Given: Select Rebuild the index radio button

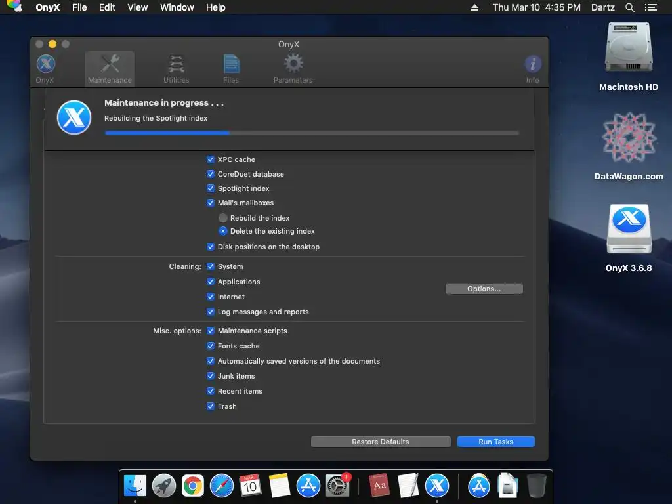Looking at the screenshot, I should pyautogui.click(x=223, y=218).
